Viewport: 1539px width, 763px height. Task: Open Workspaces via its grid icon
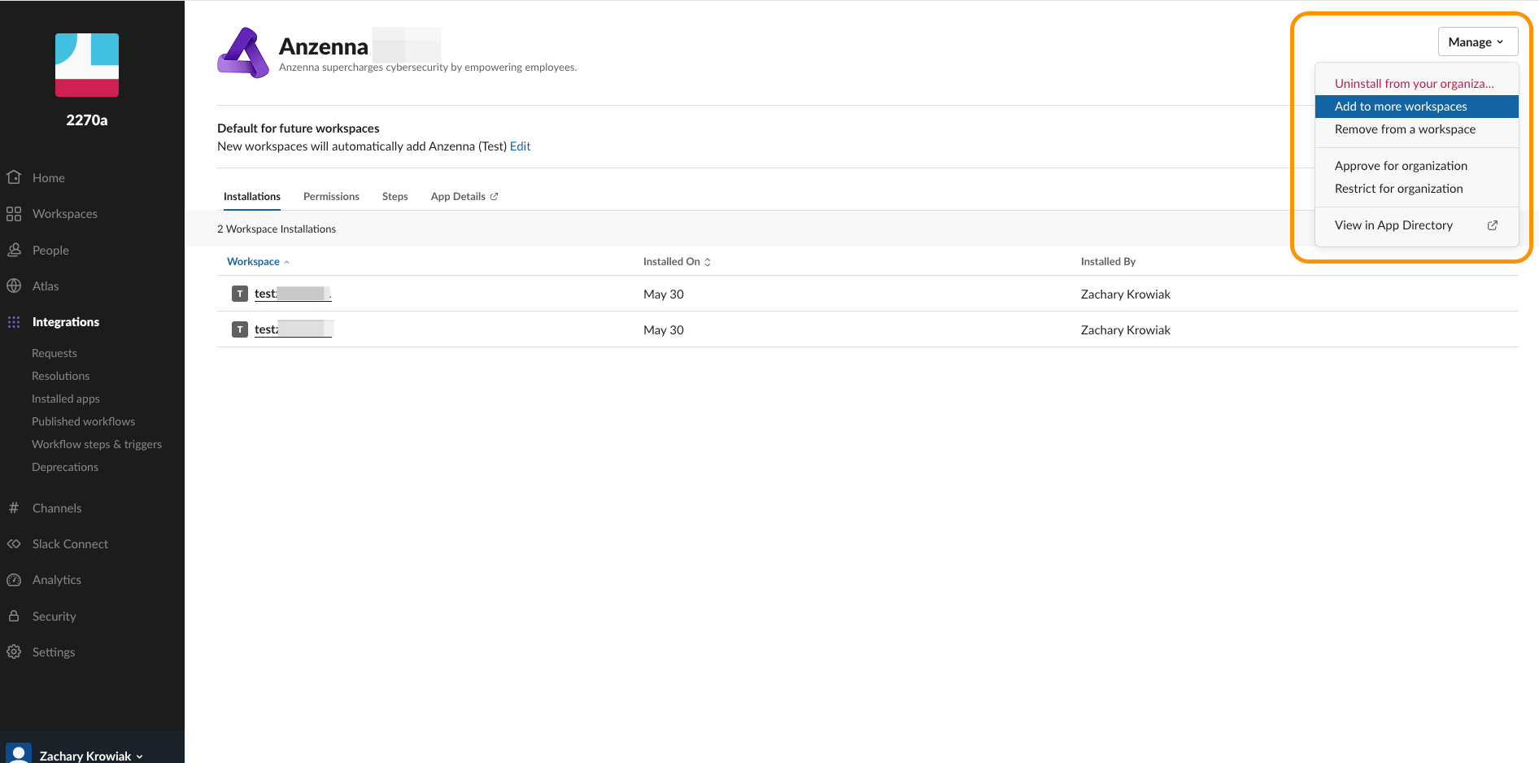tap(14, 214)
